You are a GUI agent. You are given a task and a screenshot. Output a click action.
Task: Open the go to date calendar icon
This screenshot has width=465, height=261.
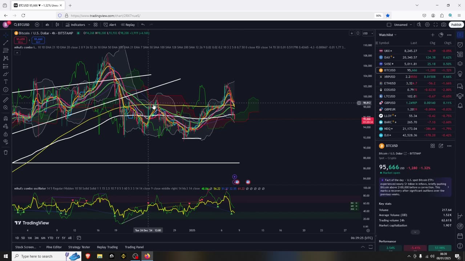[78, 238]
